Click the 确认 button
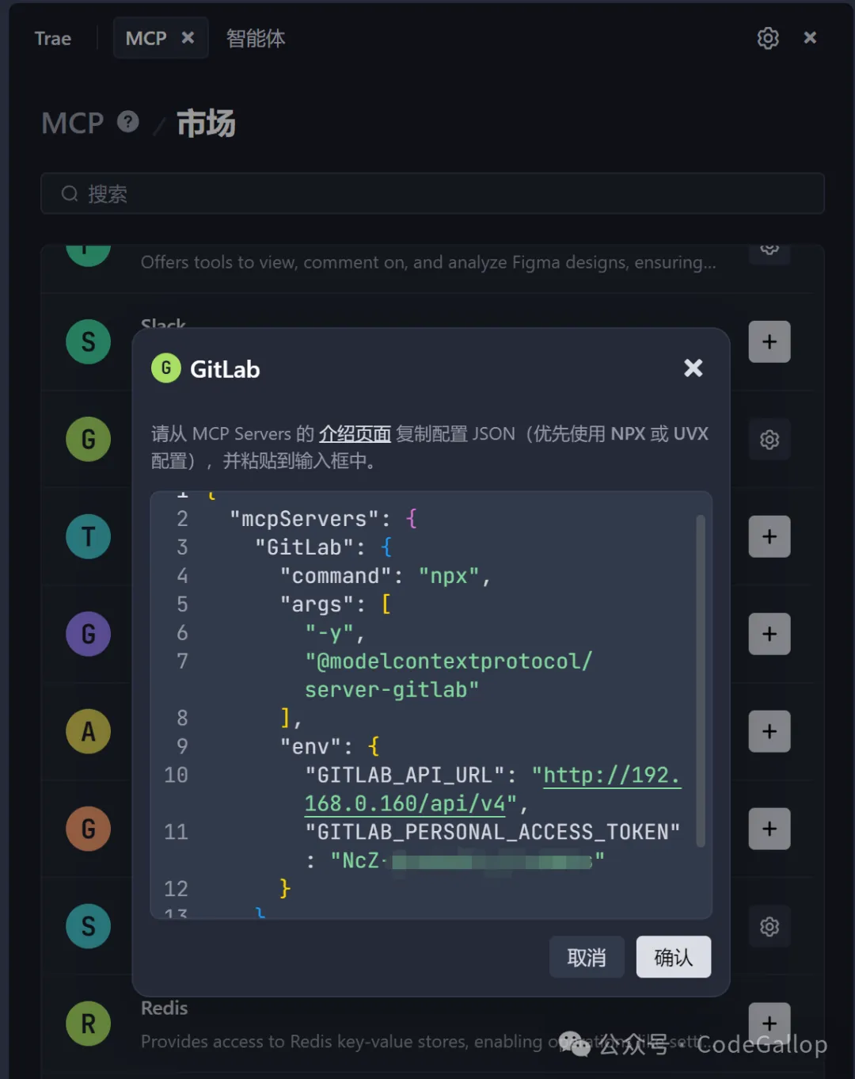855x1079 pixels. coord(674,957)
